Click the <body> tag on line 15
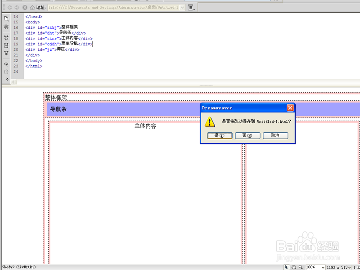The height and width of the screenshot is (270, 360). click(32, 22)
